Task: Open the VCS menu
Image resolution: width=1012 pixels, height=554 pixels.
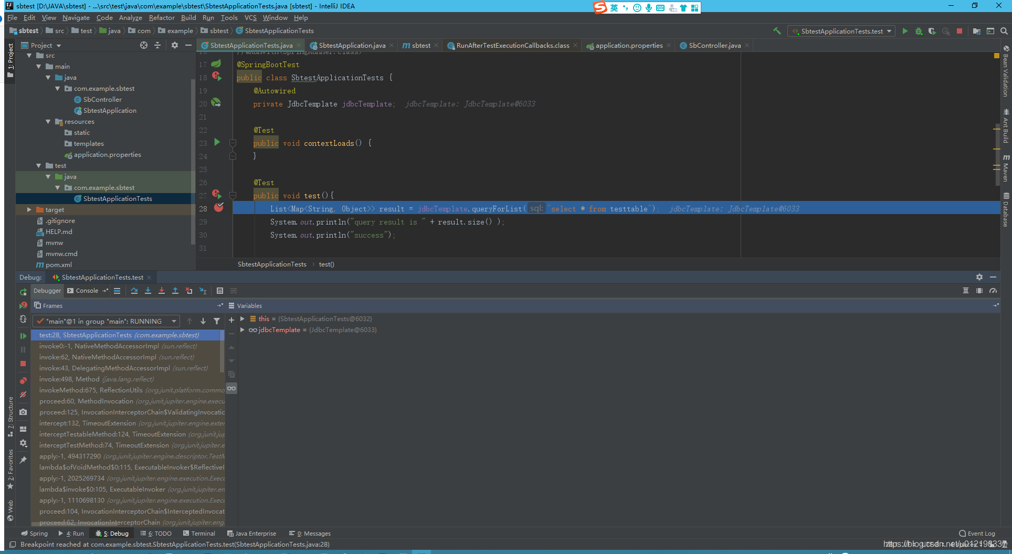Action: [250, 18]
